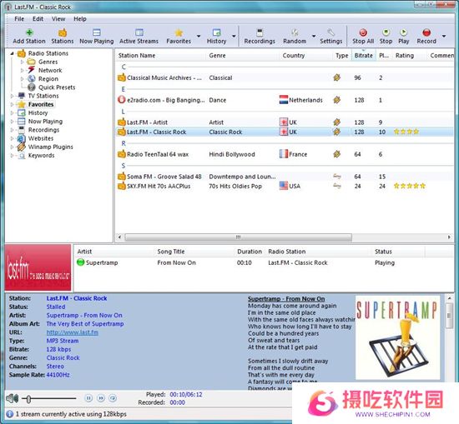Expand the Network tree node
Screen dimensions: 459x424
tap(23, 71)
